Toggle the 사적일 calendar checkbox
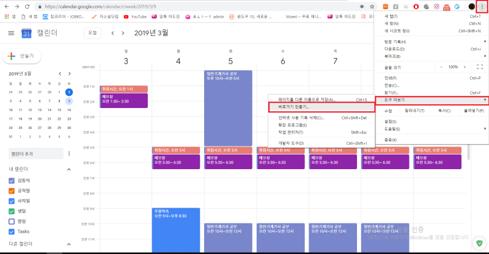Viewport: 489px width, 254px height. pos(12,201)
